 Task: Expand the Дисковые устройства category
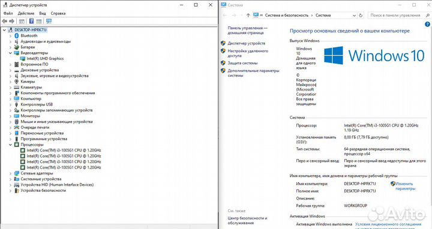coord(10,70)
